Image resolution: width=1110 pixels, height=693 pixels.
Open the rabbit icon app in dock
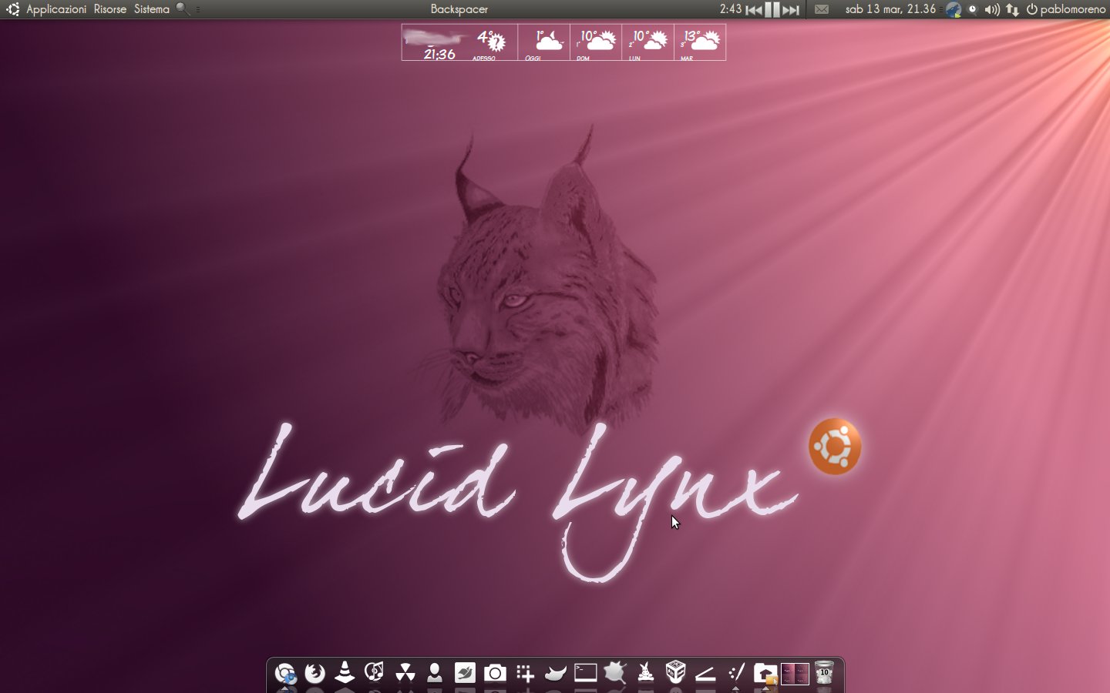[x=646, y=672]
